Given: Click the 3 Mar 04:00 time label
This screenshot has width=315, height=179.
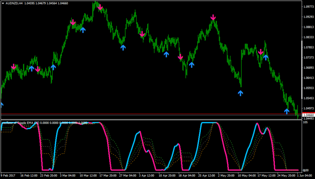Looking at the screenshot, I should tap(68, 175).
